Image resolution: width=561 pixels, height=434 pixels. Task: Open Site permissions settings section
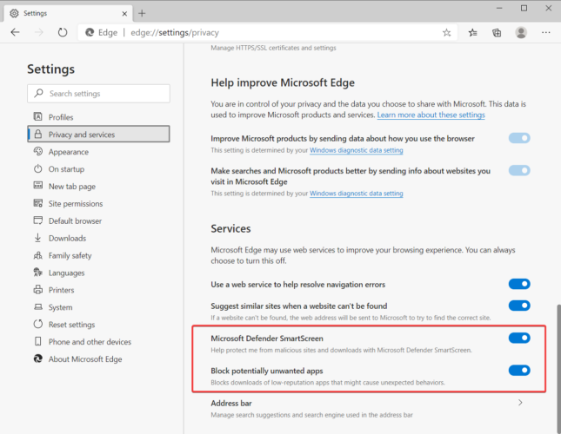tap(75, 203)
